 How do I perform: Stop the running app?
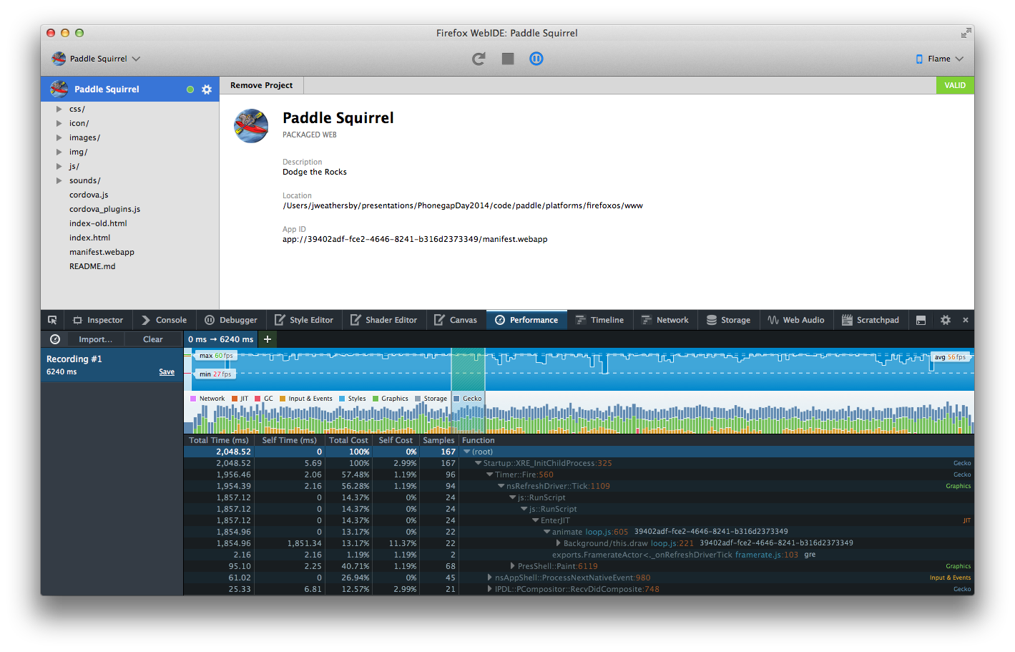pyautogui.click(x=508, y=59)
